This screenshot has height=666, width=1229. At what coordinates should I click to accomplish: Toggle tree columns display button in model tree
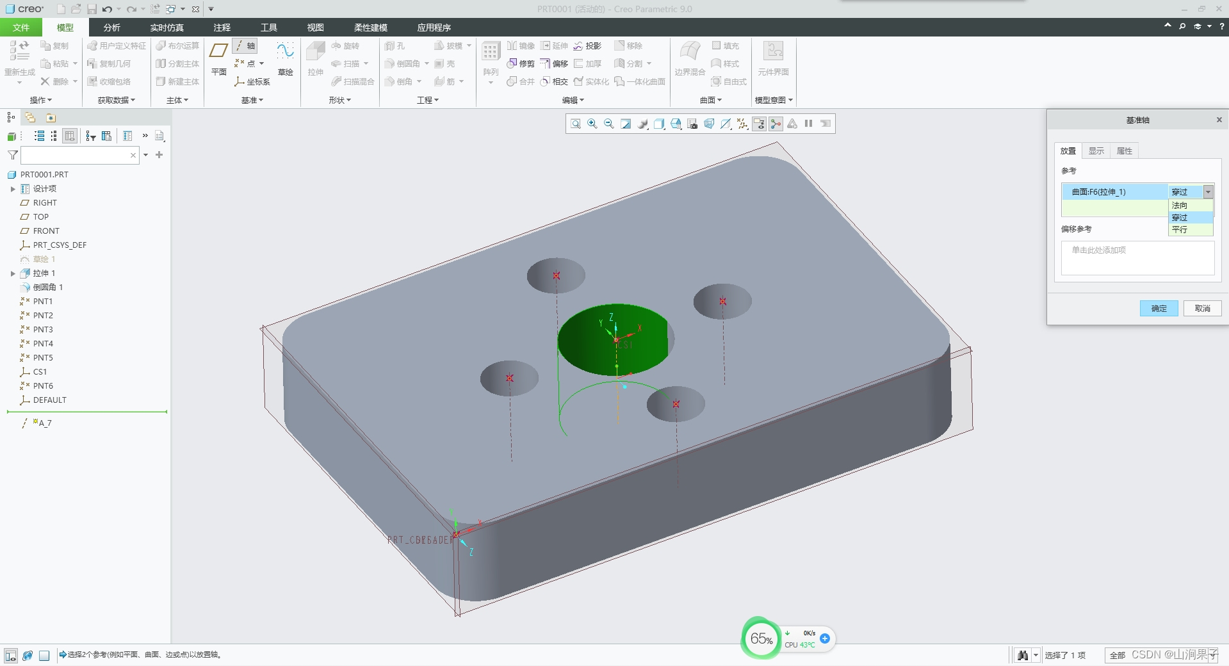[x=70, y=136]
